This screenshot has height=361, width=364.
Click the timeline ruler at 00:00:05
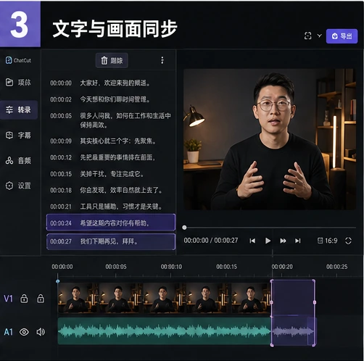(116, 267)
